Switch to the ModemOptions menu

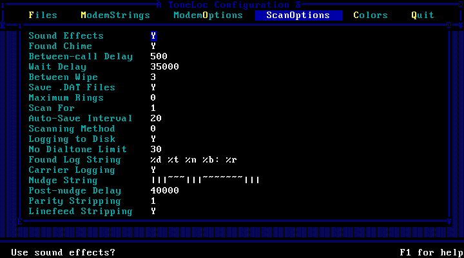[208, 15]
